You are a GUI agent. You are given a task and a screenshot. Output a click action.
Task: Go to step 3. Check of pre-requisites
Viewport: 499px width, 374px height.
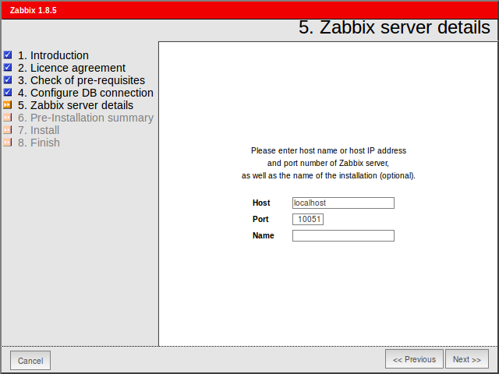pos(81,80)
